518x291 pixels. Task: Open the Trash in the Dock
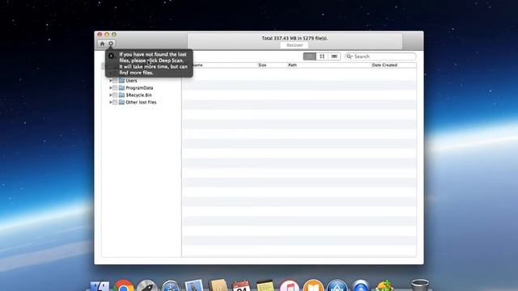pos(420,285)
